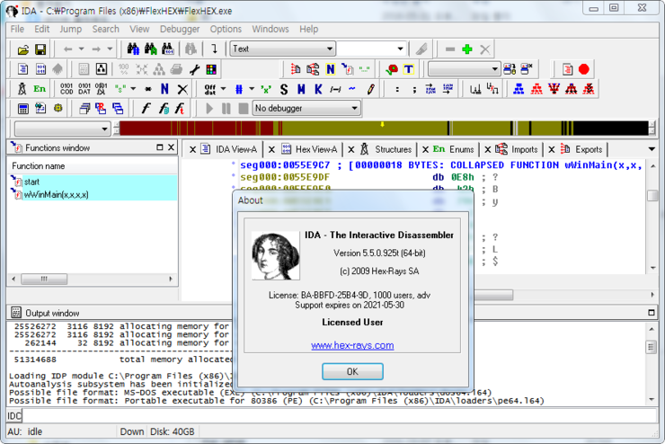Click the 0101 DAT convert to data icon
The height and width of the screenshot is (444, 665).
84,89
